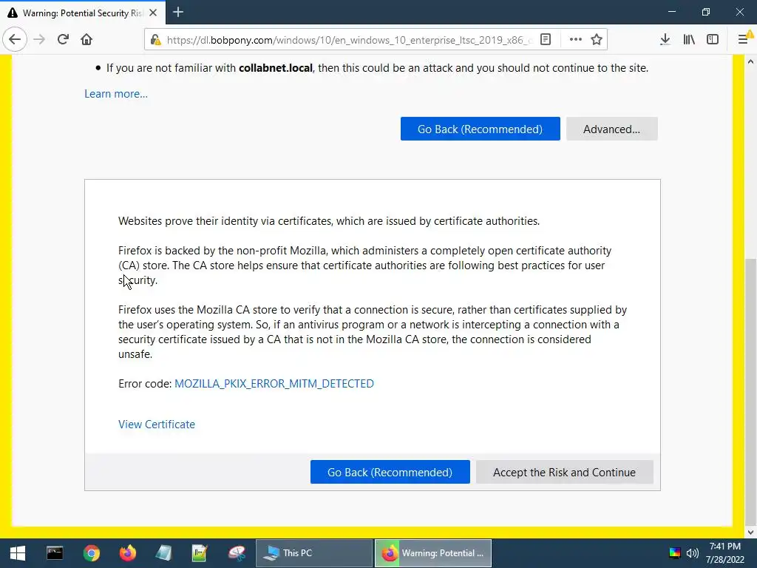The image size is (757, 568).
Task: Click the colorful system tray icon
Action: tap(674, 553)
